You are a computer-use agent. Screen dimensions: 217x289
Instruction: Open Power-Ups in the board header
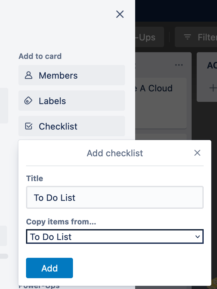pos(149,37)
